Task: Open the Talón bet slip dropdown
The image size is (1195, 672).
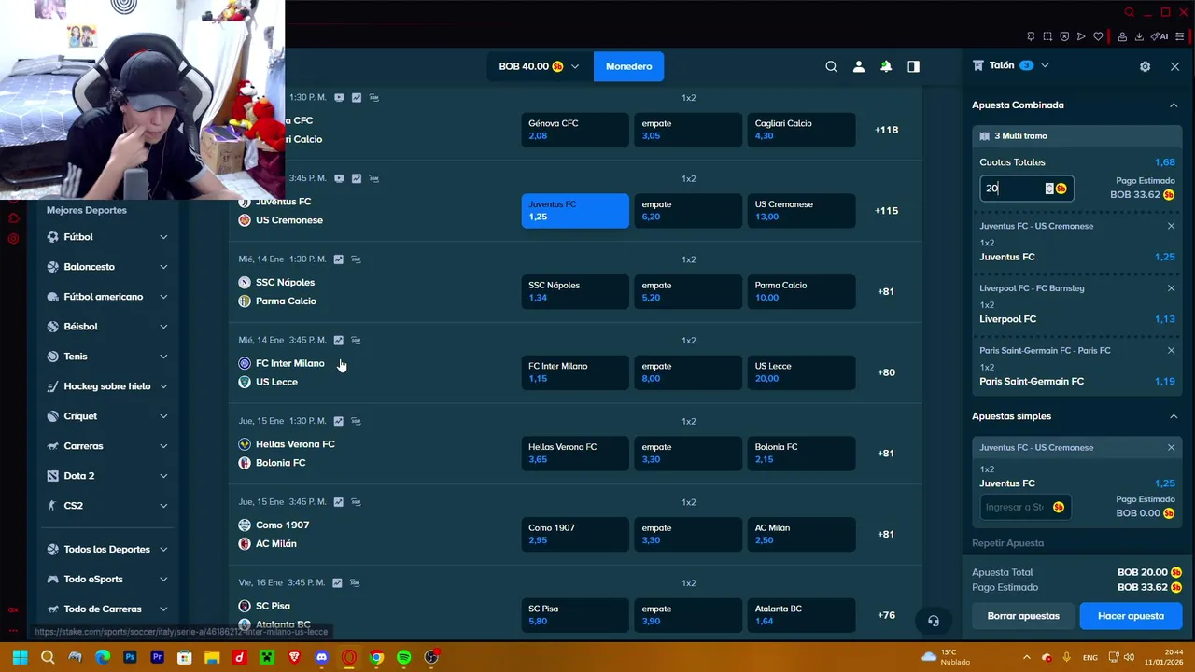Action: (x=1010, y=65)
